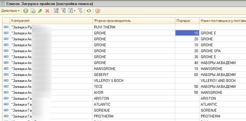Refresh the list with green arrows icon
The height and width of the screenshot is (121, 246).
point(89,11)
